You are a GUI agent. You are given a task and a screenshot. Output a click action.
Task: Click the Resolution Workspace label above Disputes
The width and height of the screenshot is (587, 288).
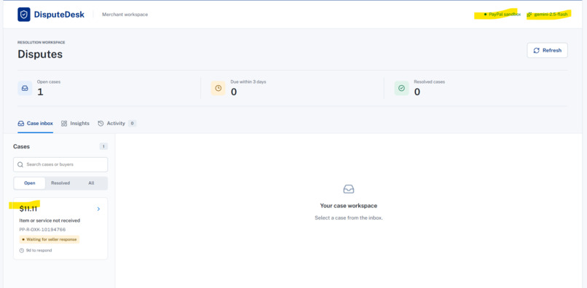coord(42,43)
